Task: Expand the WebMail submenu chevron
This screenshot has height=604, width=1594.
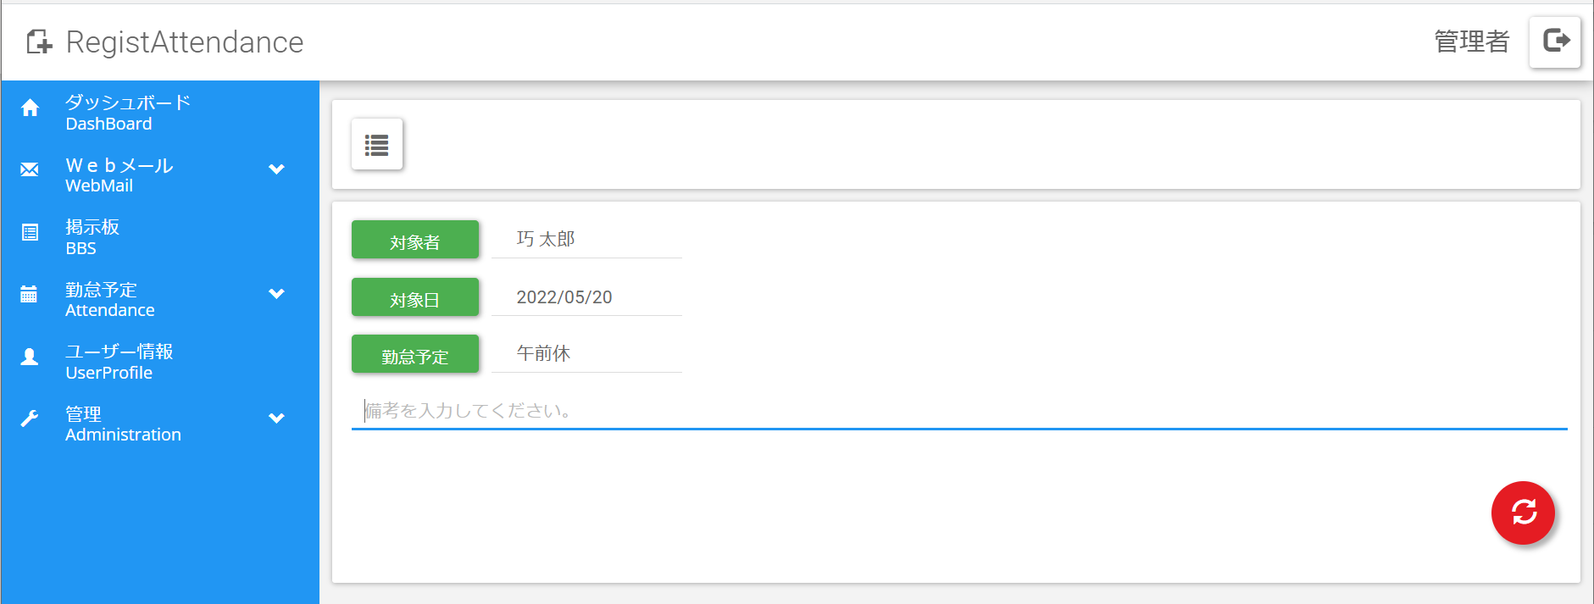Action: click(276, 169)
